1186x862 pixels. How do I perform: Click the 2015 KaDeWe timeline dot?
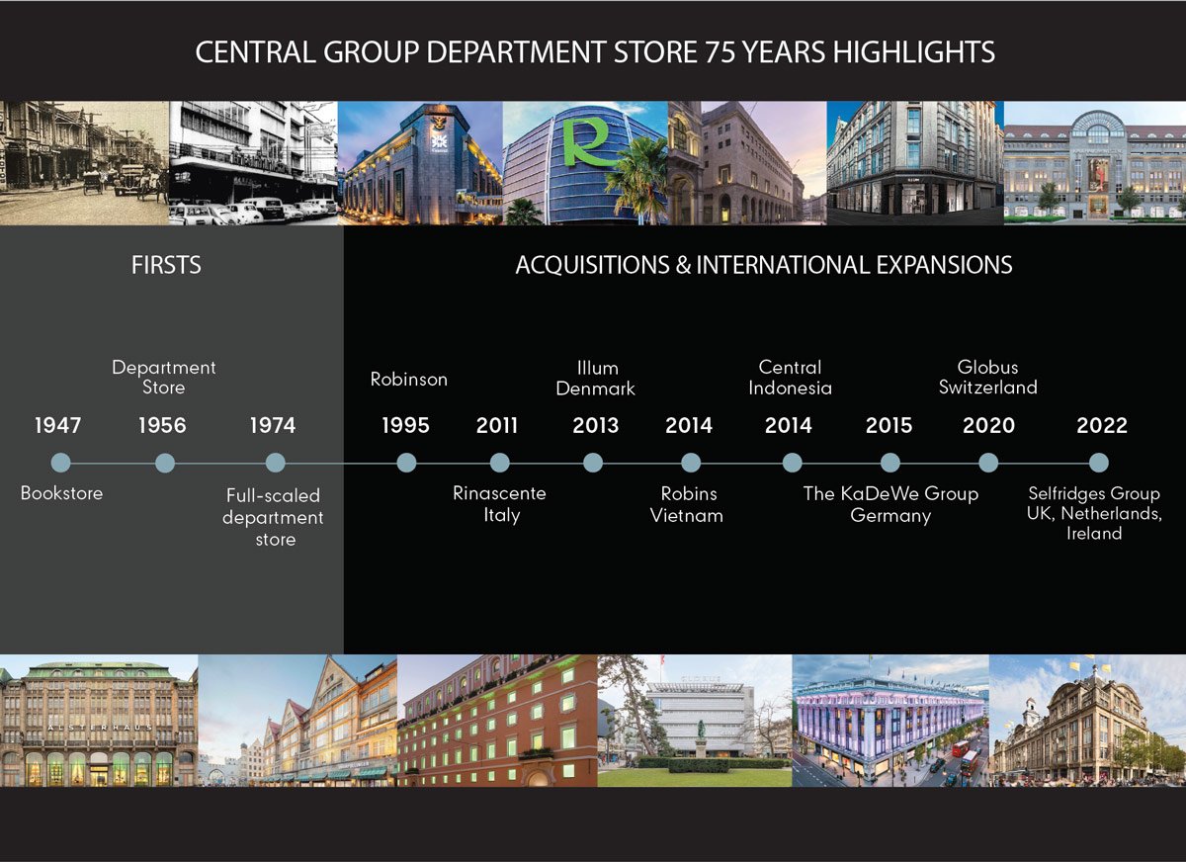point(890,463)
